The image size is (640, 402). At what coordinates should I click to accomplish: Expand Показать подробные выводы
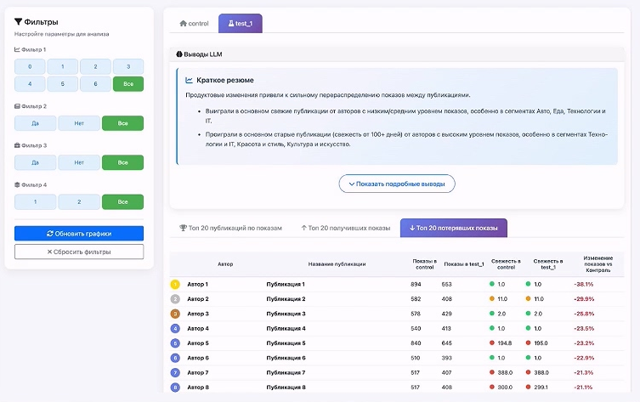(x=397, y=184)
